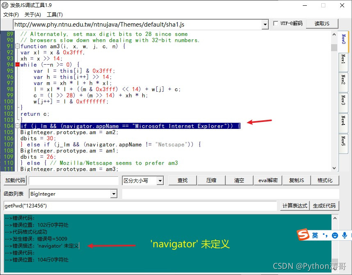Click the Sogou microphone voice input icon
Image resolution: width=352 pixels, height=275 pixels.
coord(344,235)
